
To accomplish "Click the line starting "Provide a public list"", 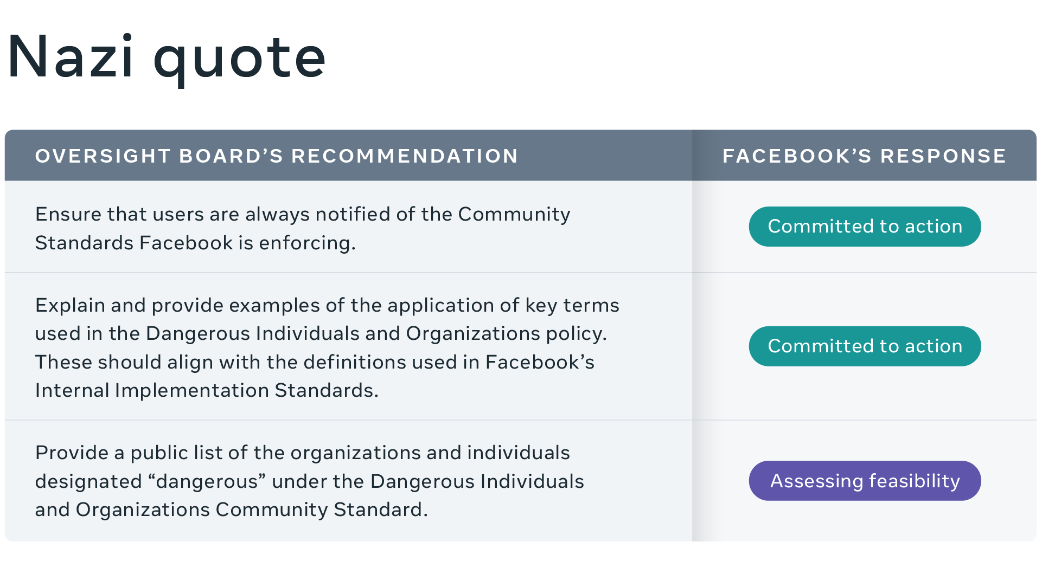I will [x=302, y=453].
